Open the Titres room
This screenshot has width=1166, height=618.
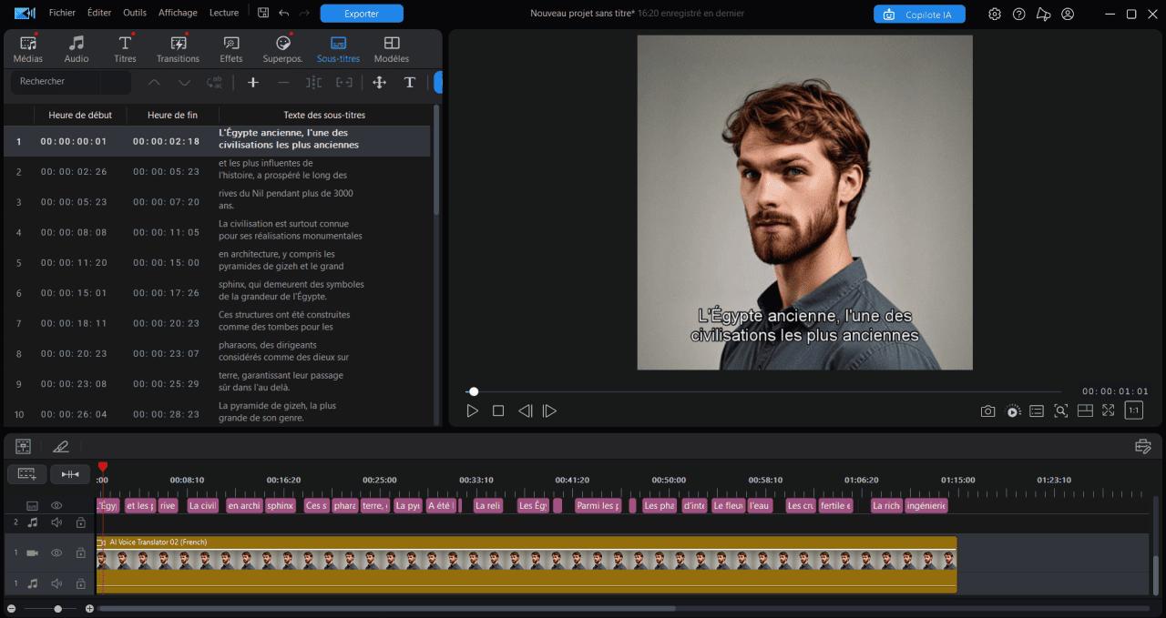tap(125, 49)
